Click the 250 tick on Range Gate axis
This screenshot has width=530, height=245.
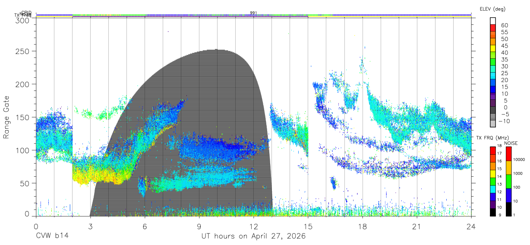(22, 51)
